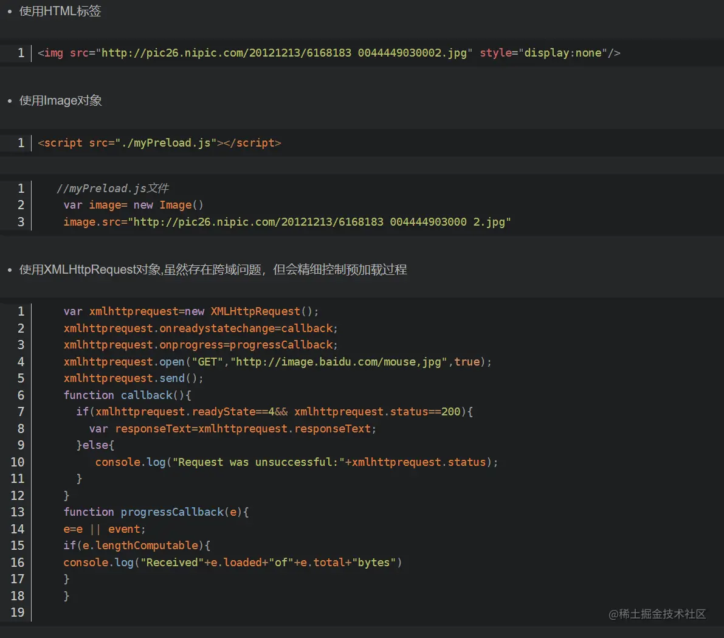Click the script src myPreload.js code line
Image resolution: width=724 pixels, height=638 pixels.
click(x=159, y=143)
